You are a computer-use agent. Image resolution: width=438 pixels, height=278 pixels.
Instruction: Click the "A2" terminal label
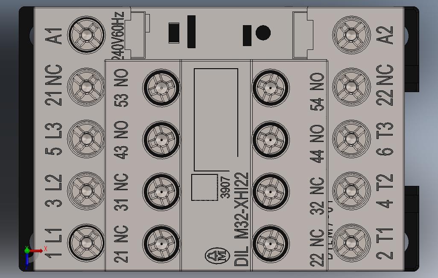(385, 35)
